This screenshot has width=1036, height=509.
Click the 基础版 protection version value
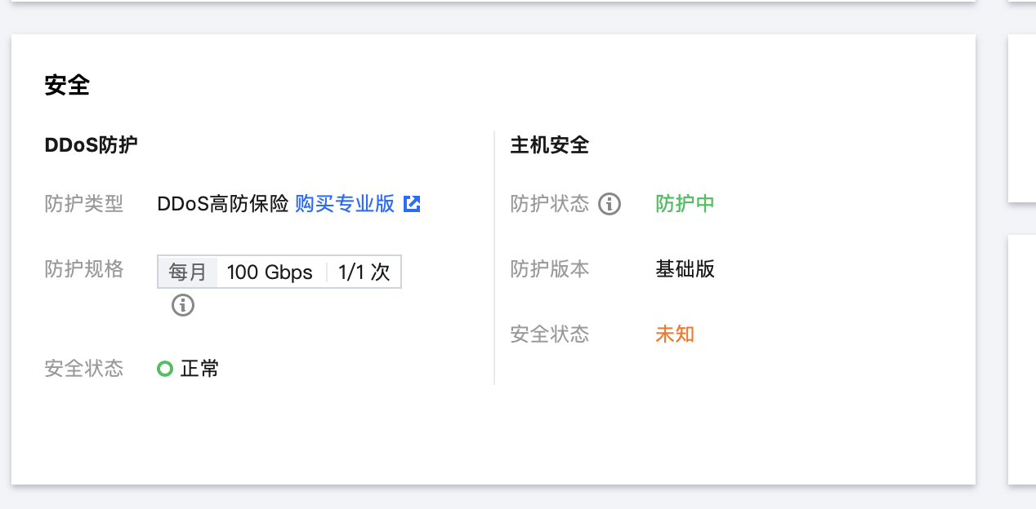(x=685, y=269)
